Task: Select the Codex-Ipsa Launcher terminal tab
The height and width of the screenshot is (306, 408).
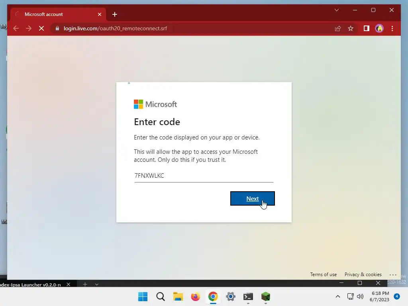Action: point(33,284)
